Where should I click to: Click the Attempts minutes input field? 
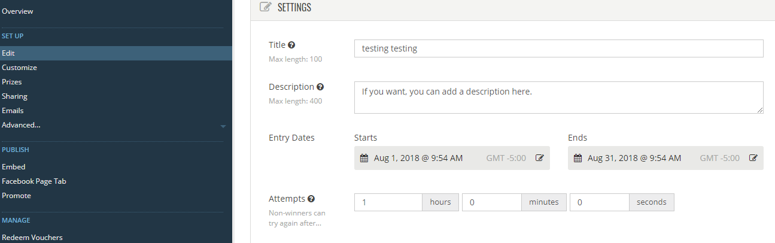(x=492, y=202)
